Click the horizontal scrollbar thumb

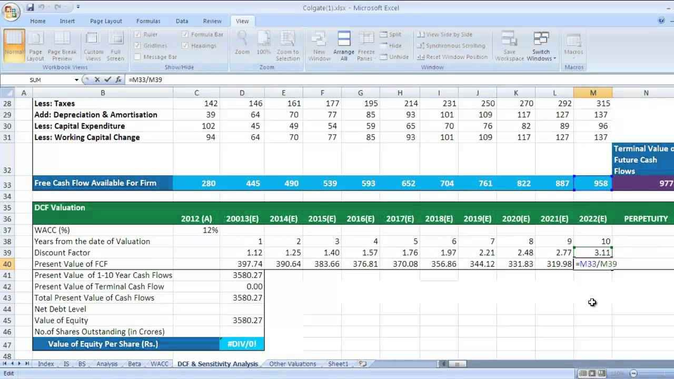[458, 364]
